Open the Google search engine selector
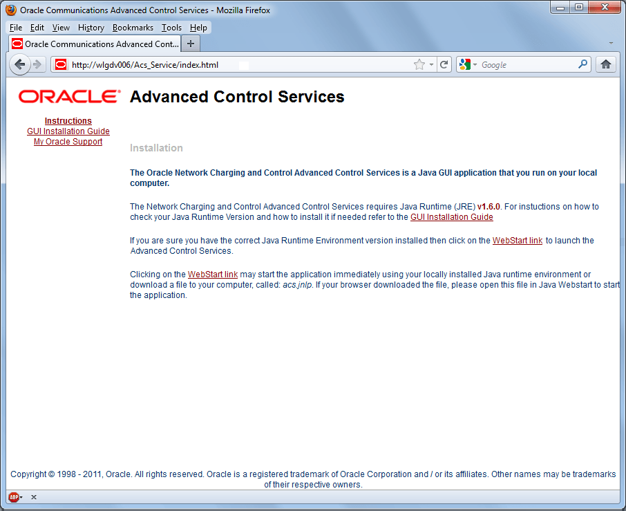Viewport: 626px width, 511px height. (x=468, y=64)
